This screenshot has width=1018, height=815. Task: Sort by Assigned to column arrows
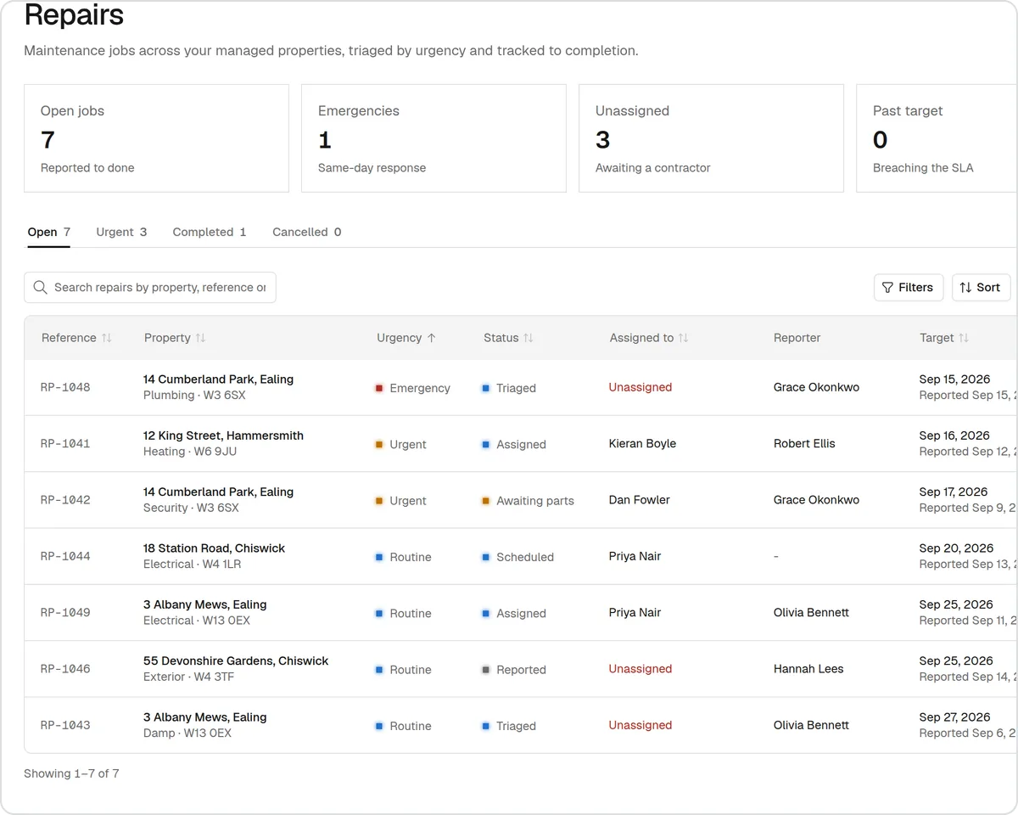coord(684,338)
